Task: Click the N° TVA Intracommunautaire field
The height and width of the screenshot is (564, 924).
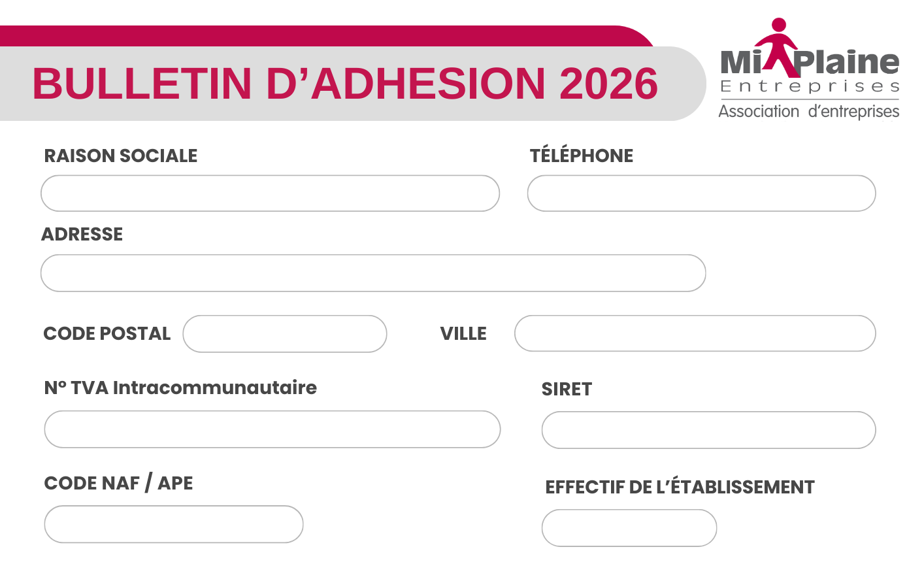Action: pos(272,429)
